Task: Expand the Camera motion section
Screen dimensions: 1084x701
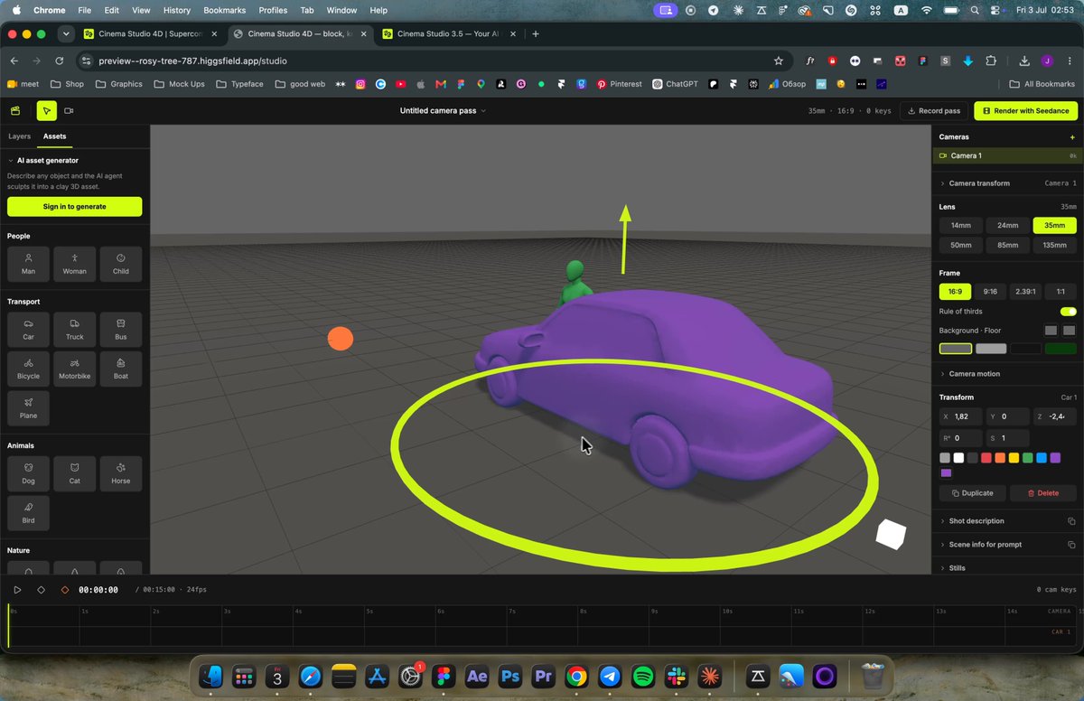Action: [x=974, y=374]
